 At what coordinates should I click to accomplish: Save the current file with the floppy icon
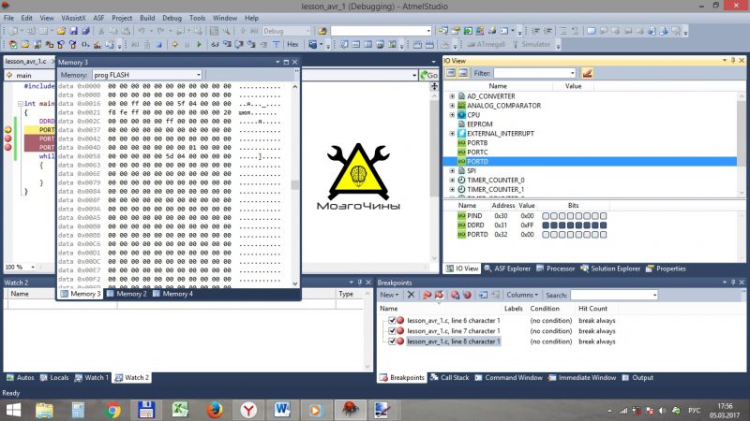coord(74,31)
